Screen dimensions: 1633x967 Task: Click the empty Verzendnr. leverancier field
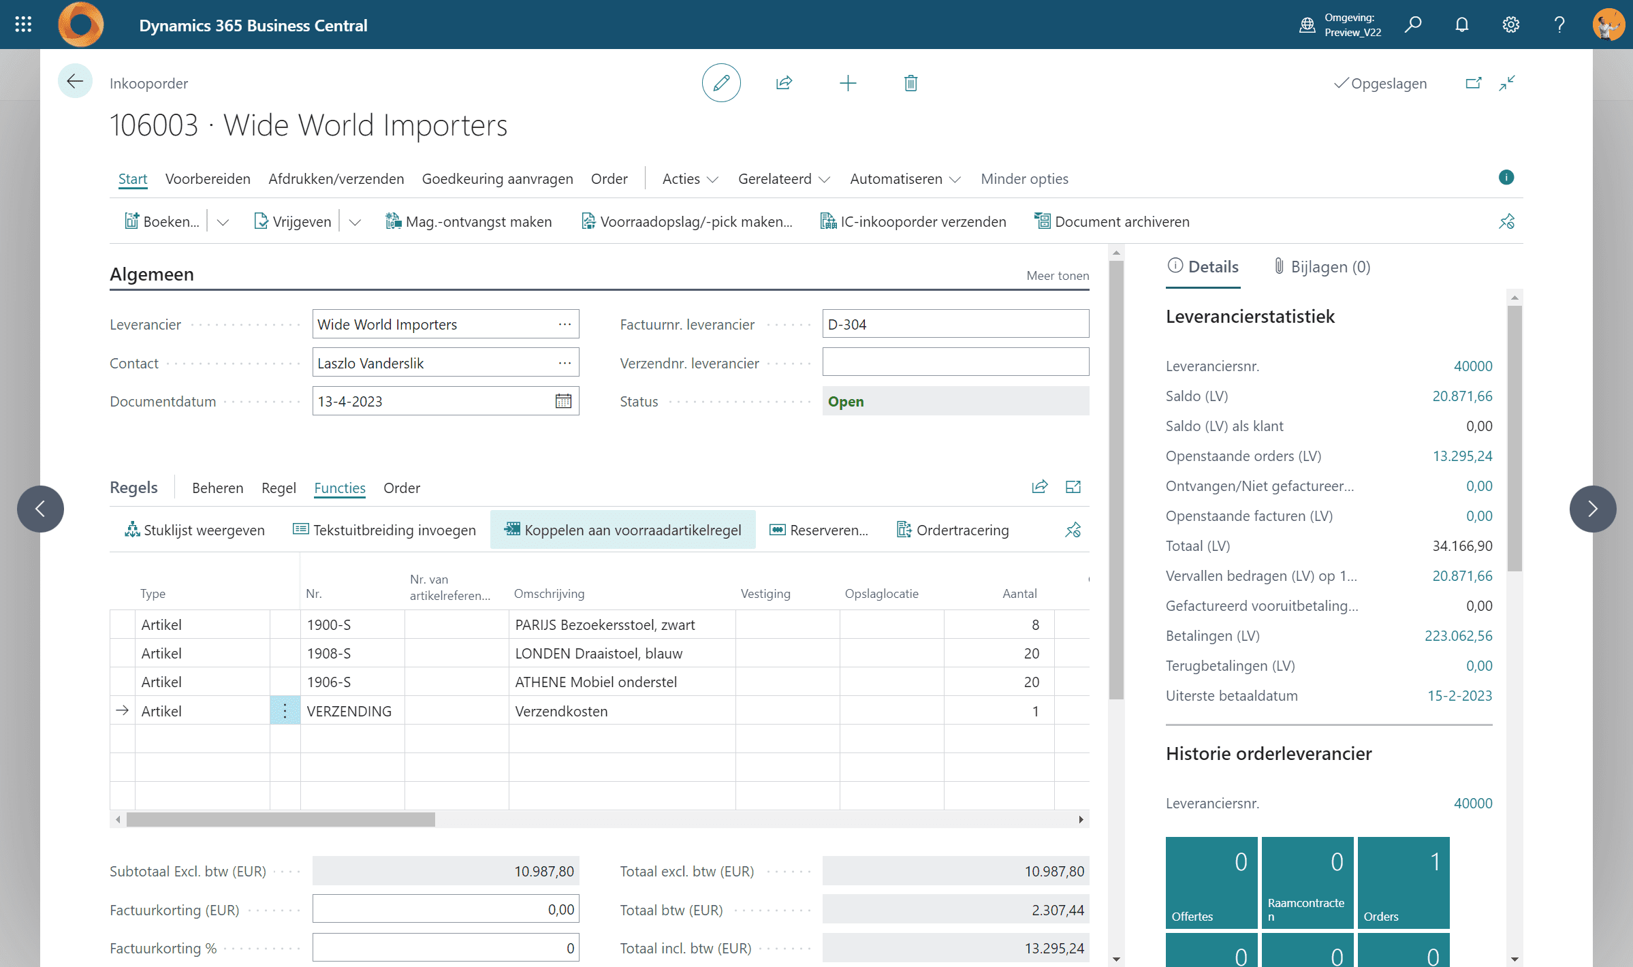point(955,362)
